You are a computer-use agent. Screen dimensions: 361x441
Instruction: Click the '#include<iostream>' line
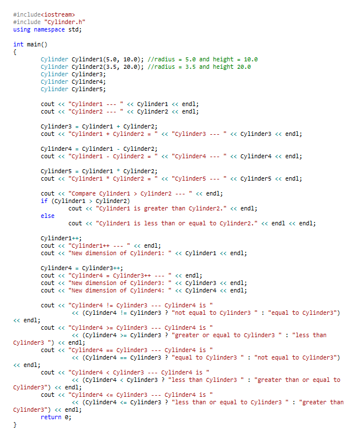pos(44,15)
